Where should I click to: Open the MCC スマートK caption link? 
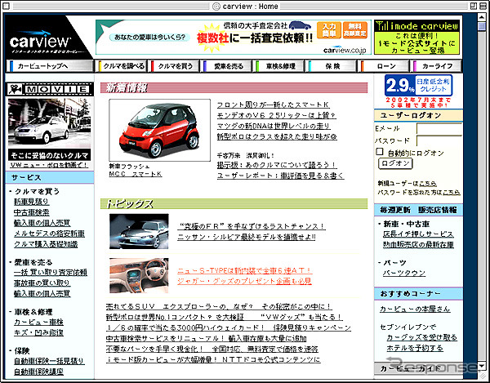[x=136, y=174]
